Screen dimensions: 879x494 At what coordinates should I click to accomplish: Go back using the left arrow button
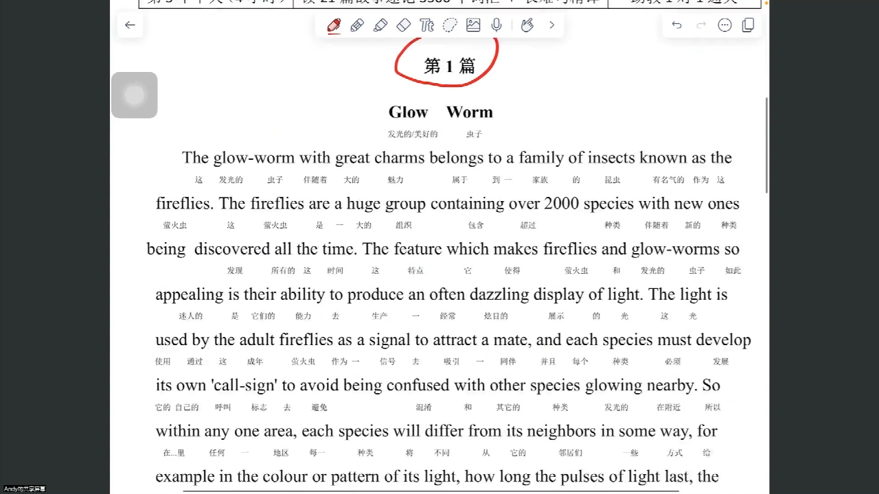point(130,25)
